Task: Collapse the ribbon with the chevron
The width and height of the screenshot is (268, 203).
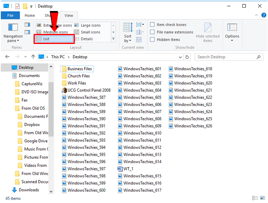Action: (x=256, y=15)
